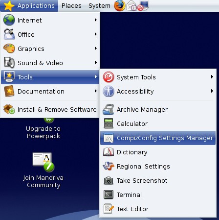Expand the Tools submenu arrow
The height and width of the screenshot is (220, 219).
96,77
